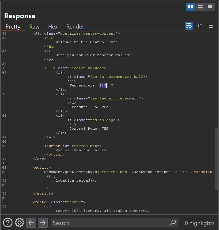Image resolution: width=219 pixels, height=230 pixels.
Task: Switch to the side-by-side layout view
Action: [190, 6]
